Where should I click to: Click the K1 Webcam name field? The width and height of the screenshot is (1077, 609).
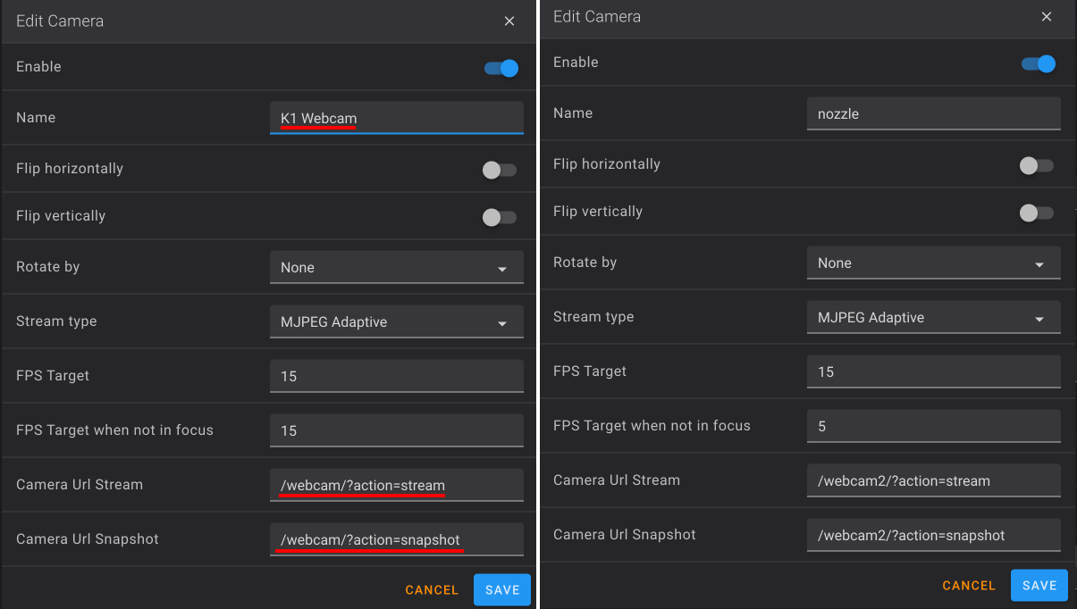coord(397,118)
